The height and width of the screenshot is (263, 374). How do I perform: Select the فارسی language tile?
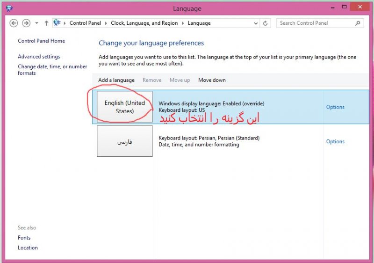(125, 141)
